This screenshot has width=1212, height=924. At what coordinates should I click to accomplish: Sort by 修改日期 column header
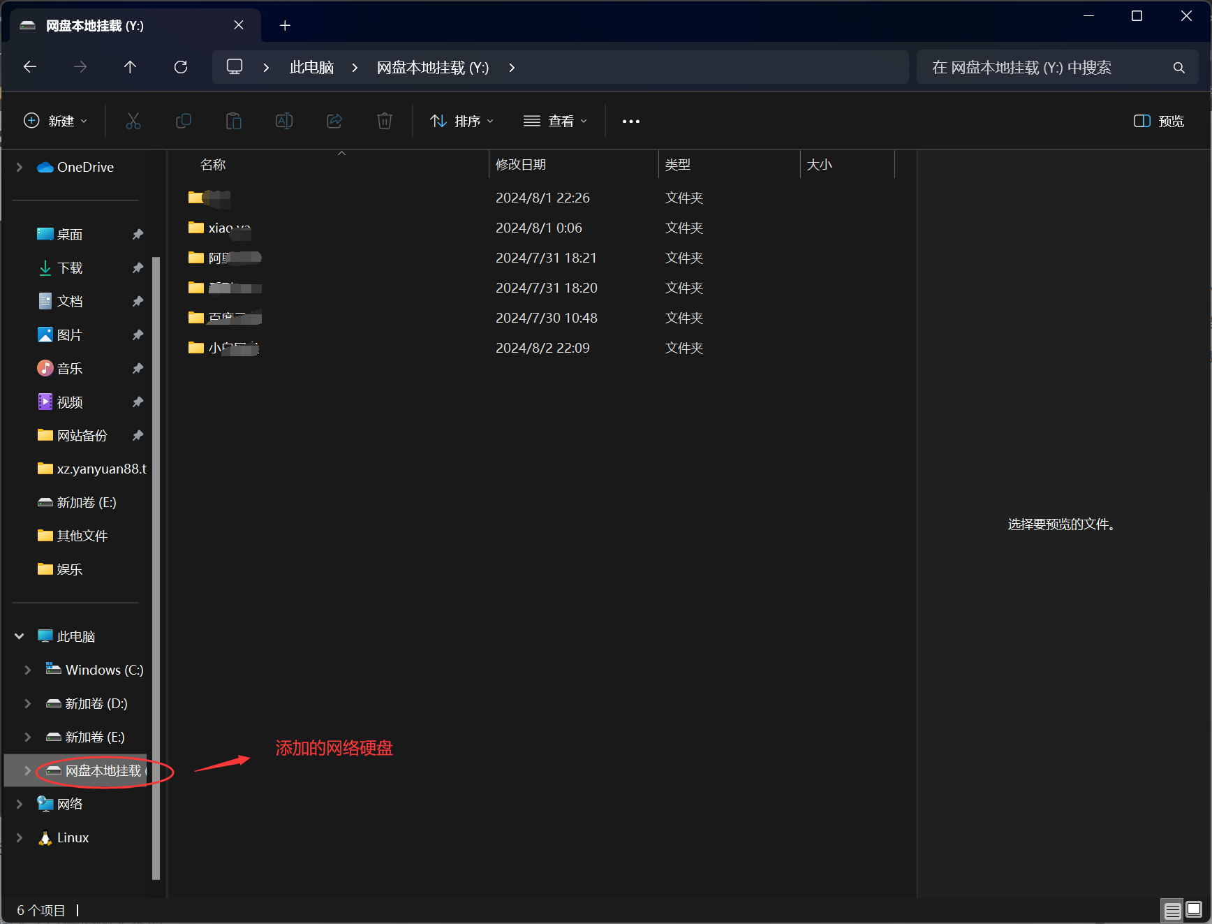pyautogui.click(x=521, y=165)
